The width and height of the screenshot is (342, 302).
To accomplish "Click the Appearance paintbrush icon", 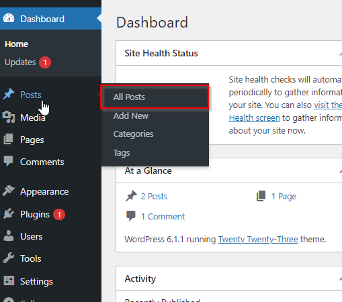I will coord(9,191).
